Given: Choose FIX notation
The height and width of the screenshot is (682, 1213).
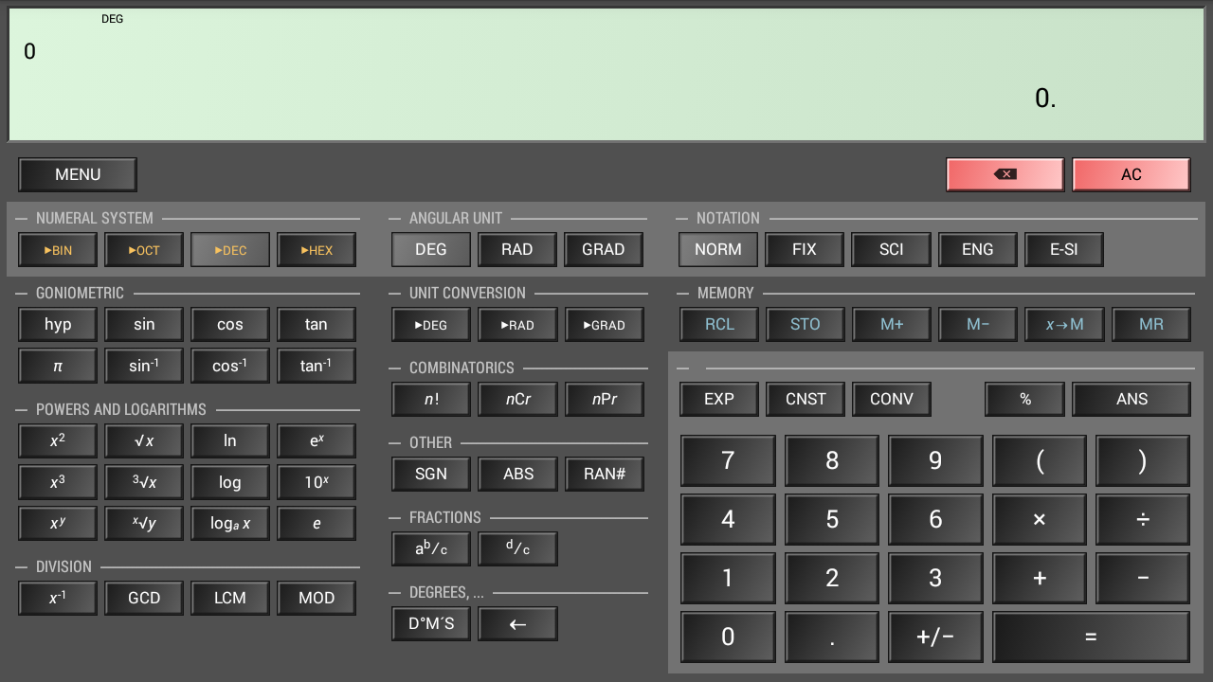Looking at the screenshot, I should [x=805, y=250].
